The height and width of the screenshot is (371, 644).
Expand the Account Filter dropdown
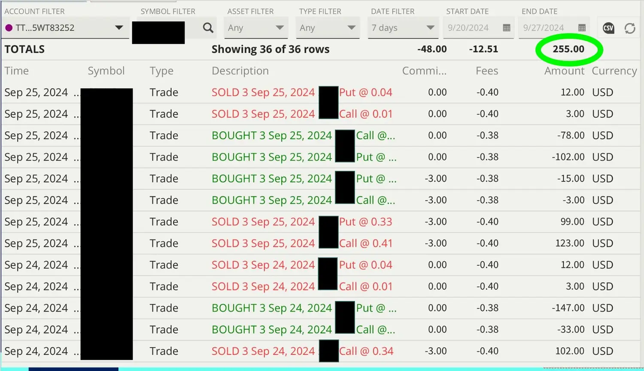(x=119, y=28)
